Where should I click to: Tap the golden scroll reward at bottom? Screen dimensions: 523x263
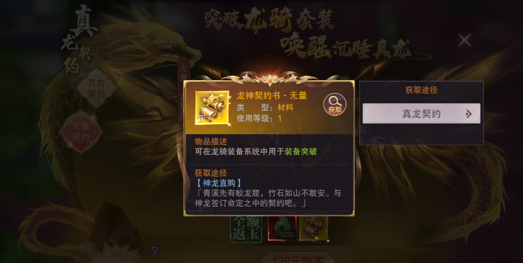[x=313, y=228]
